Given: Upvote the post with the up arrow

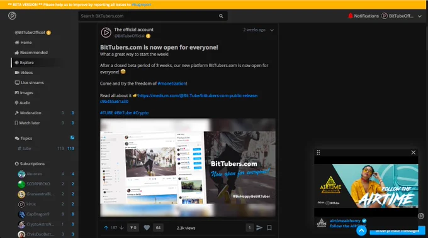Looking at the screenshot, I should [106, 228].
